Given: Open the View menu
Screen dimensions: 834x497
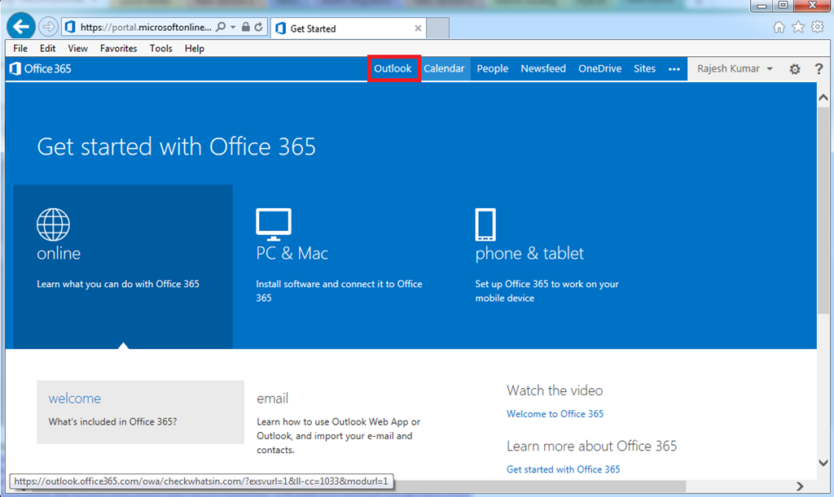Looking at the screenshot, I should [x=77, y=48].
